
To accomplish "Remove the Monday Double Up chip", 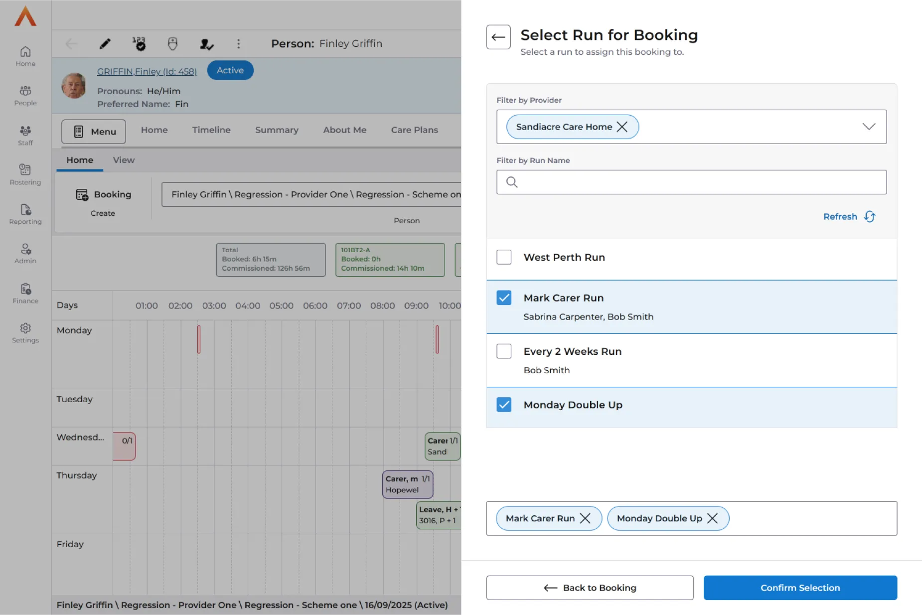I will [713, 518].
